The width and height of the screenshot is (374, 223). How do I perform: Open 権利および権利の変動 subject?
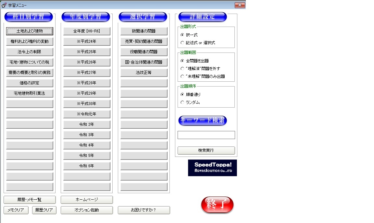click(30, 41)
